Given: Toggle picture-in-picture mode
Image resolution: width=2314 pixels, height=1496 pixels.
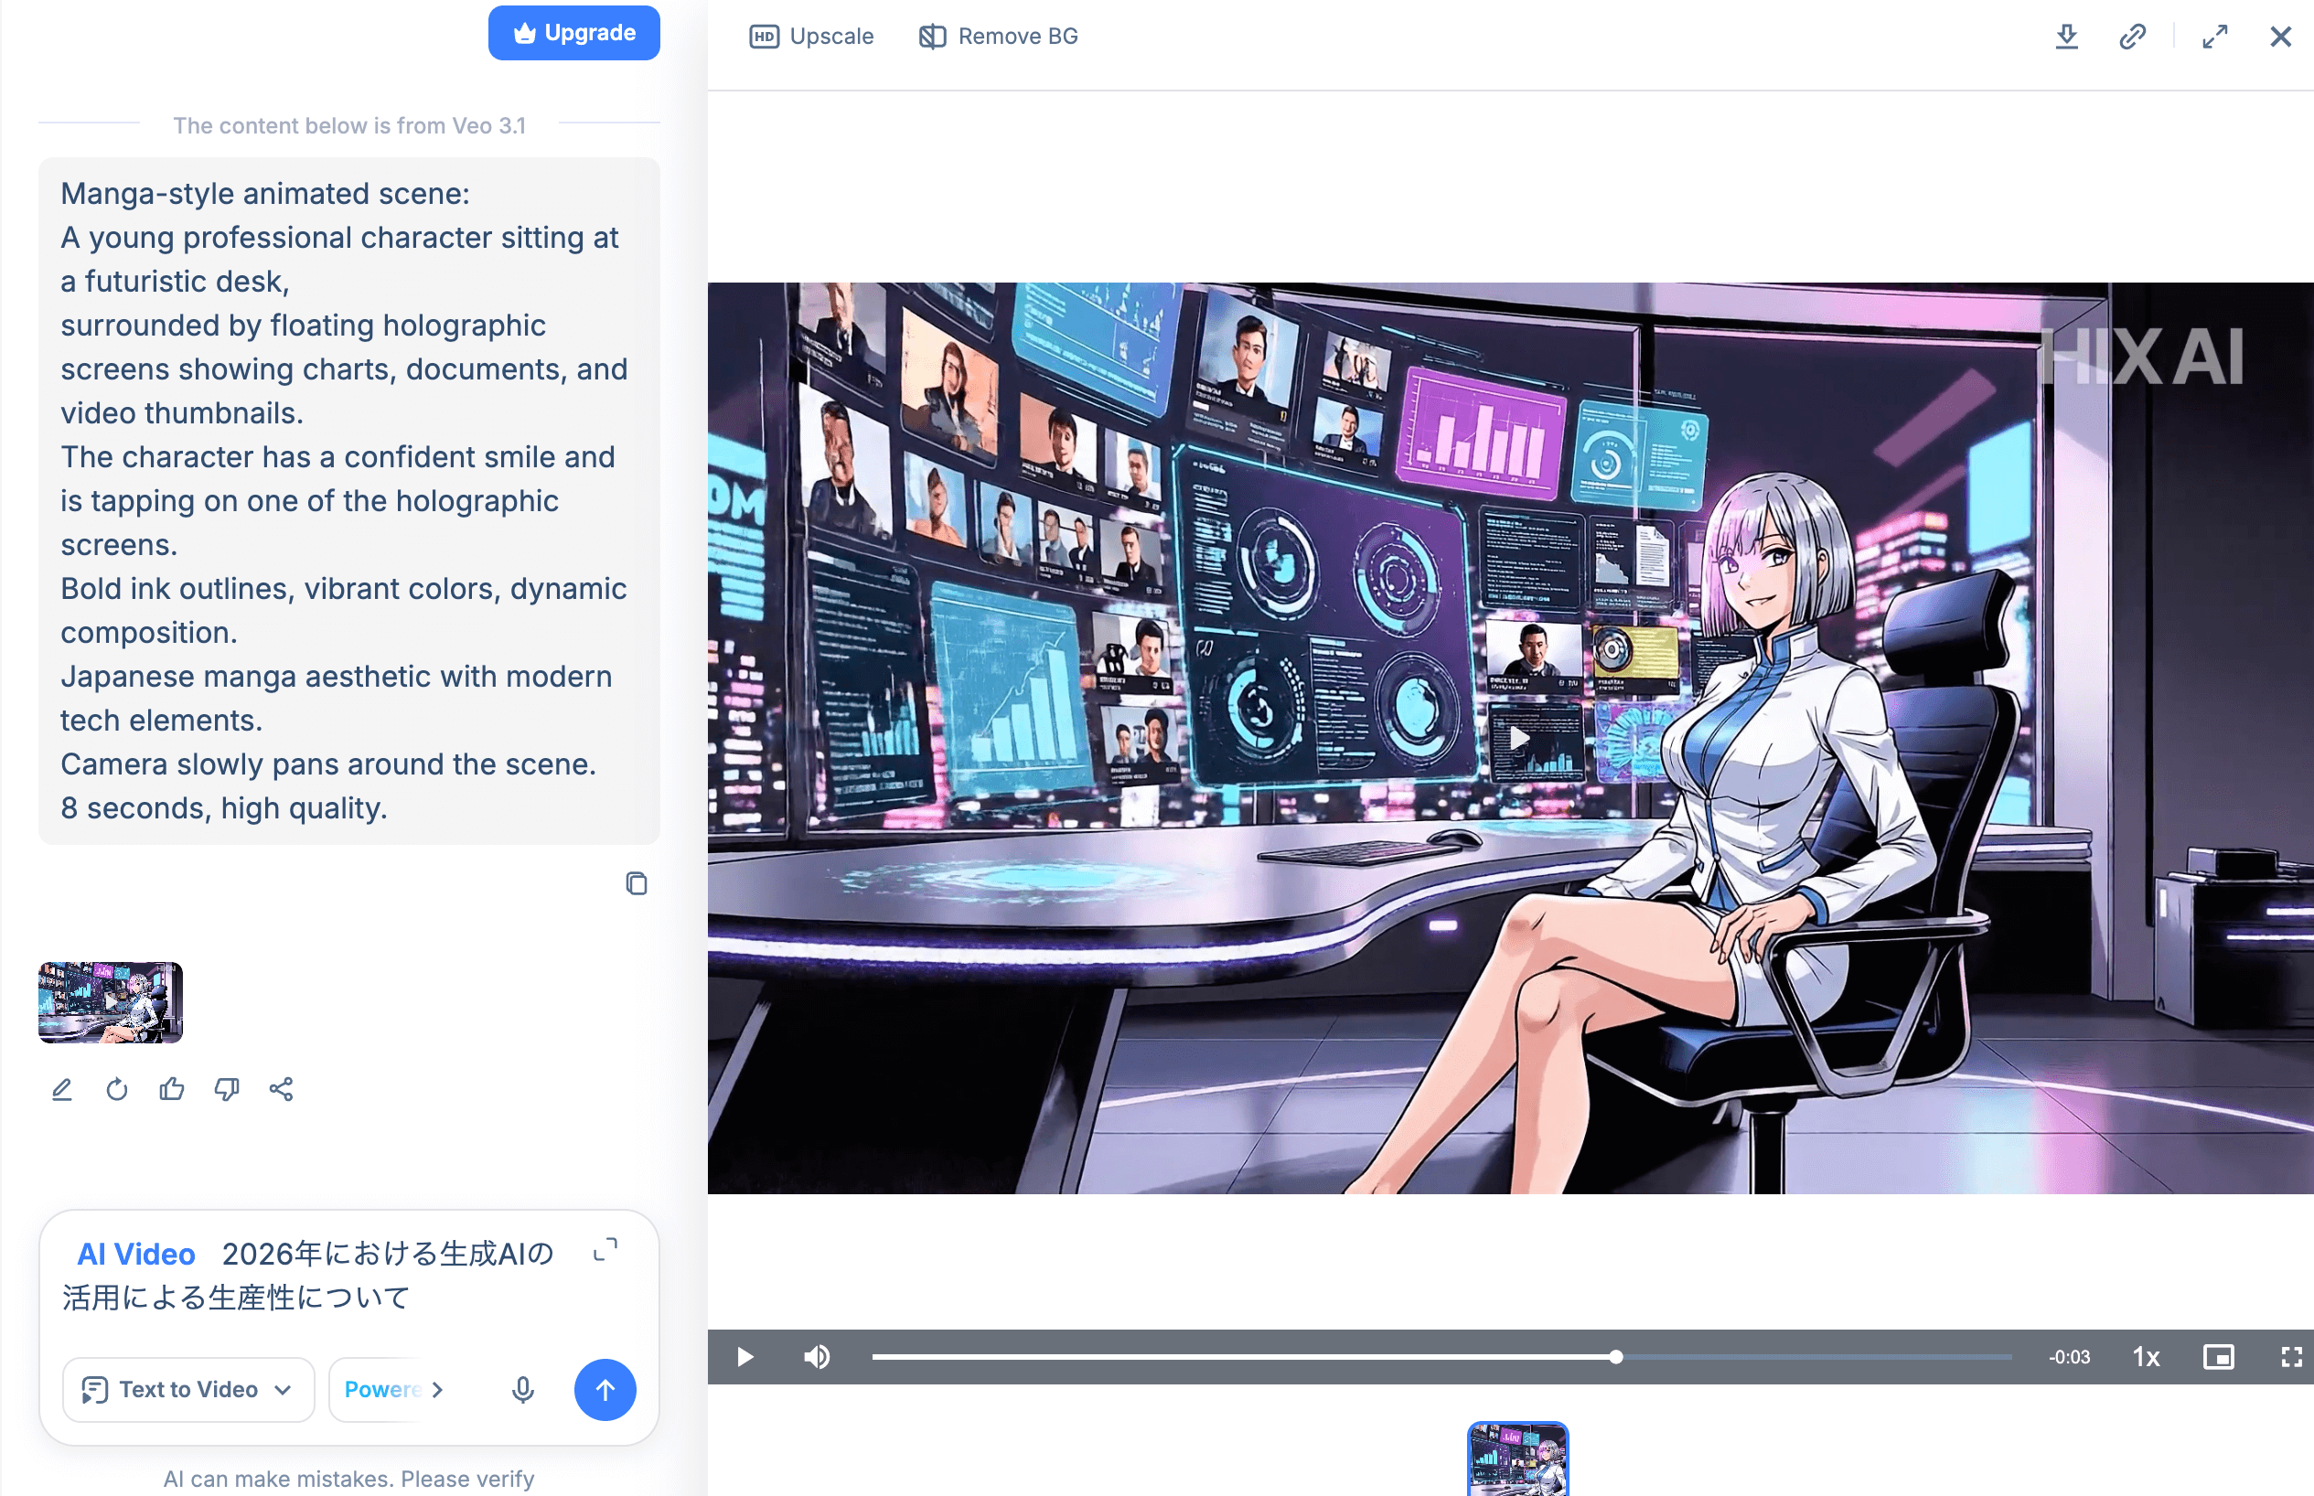Looking at the screenshot, I should 2218,1357.
